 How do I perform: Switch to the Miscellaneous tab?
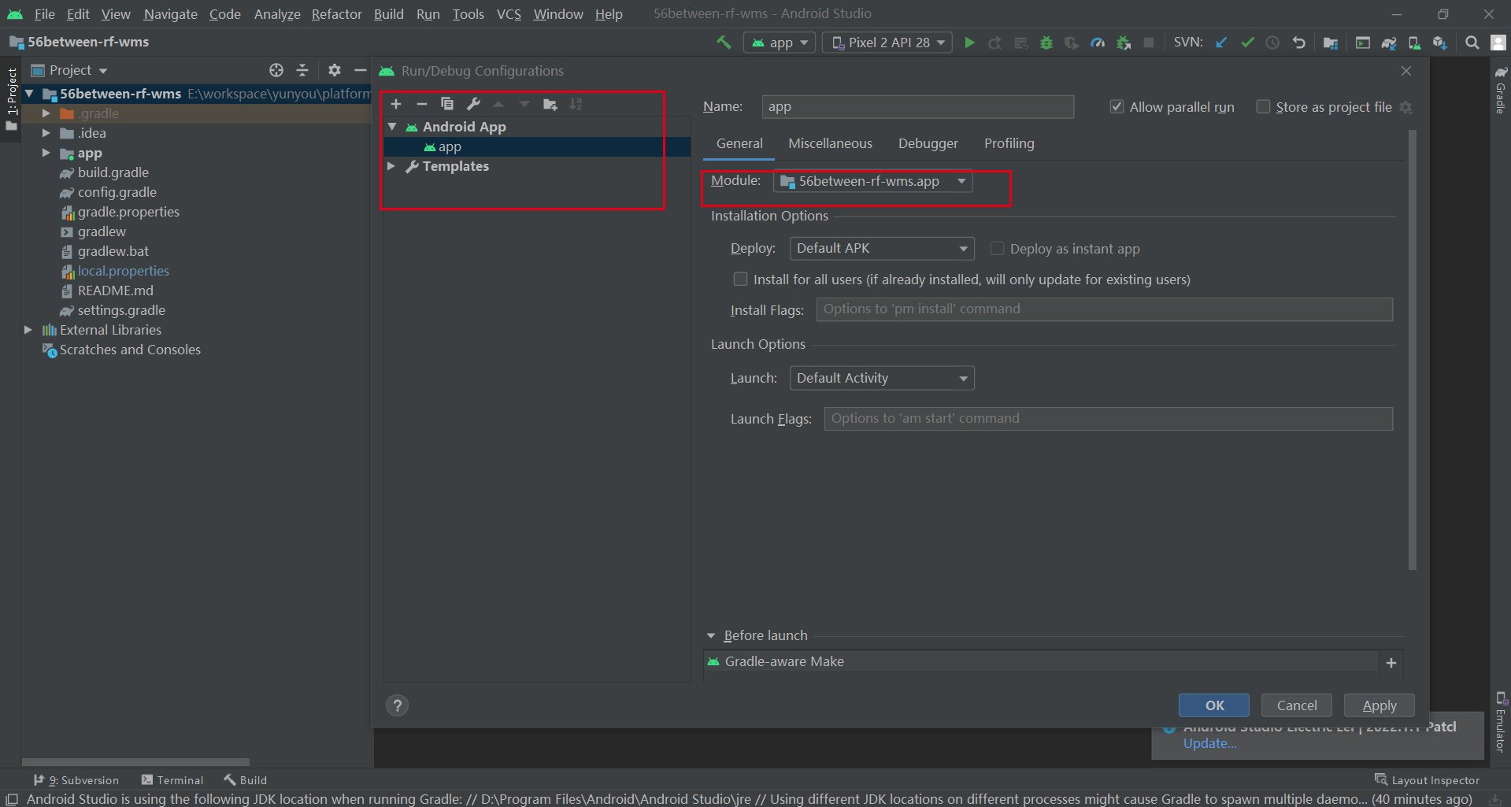(x=830, y=143)
